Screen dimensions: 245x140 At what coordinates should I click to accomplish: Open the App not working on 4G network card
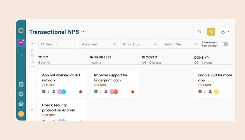62,83
